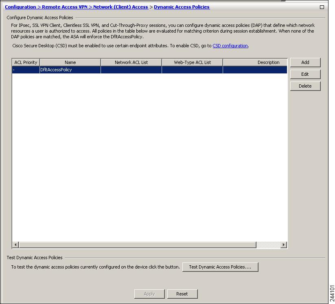Click the Description column header
The height and width of the screenshot is (304, 335).
255,62
